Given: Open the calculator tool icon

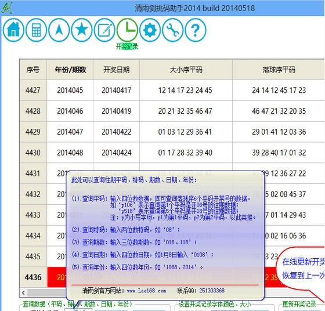Looking at the screenshot, I should tap(36, 30).
